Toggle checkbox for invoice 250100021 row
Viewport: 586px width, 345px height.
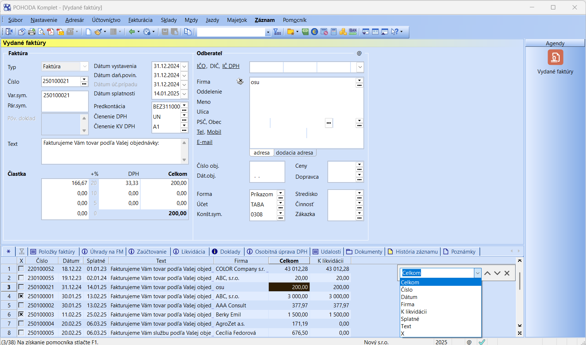pos(21,287)
